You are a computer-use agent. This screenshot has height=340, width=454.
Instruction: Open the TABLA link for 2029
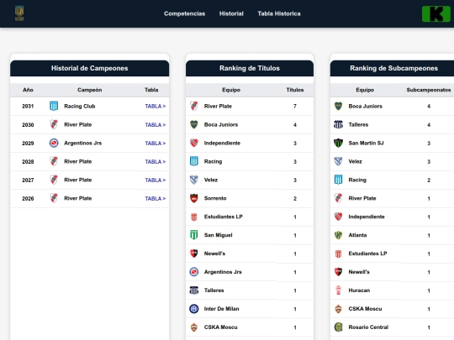tap(156, 143)
